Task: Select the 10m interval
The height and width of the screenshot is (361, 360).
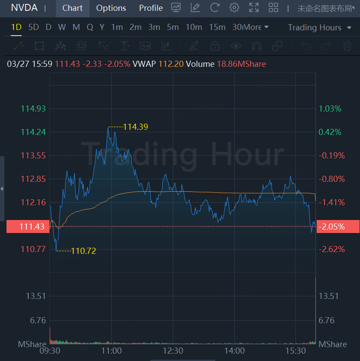Action: pos(194,27)
